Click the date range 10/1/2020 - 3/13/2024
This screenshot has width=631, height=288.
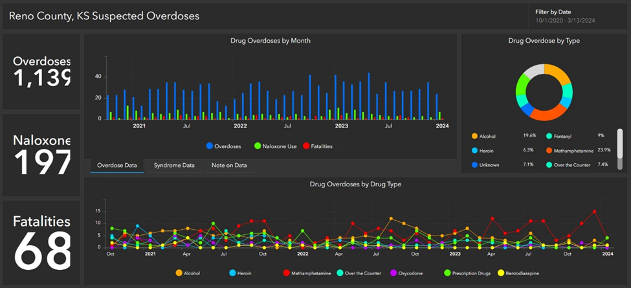565,20
